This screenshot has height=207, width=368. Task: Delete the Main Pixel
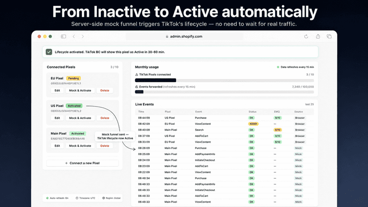point(105,146)
